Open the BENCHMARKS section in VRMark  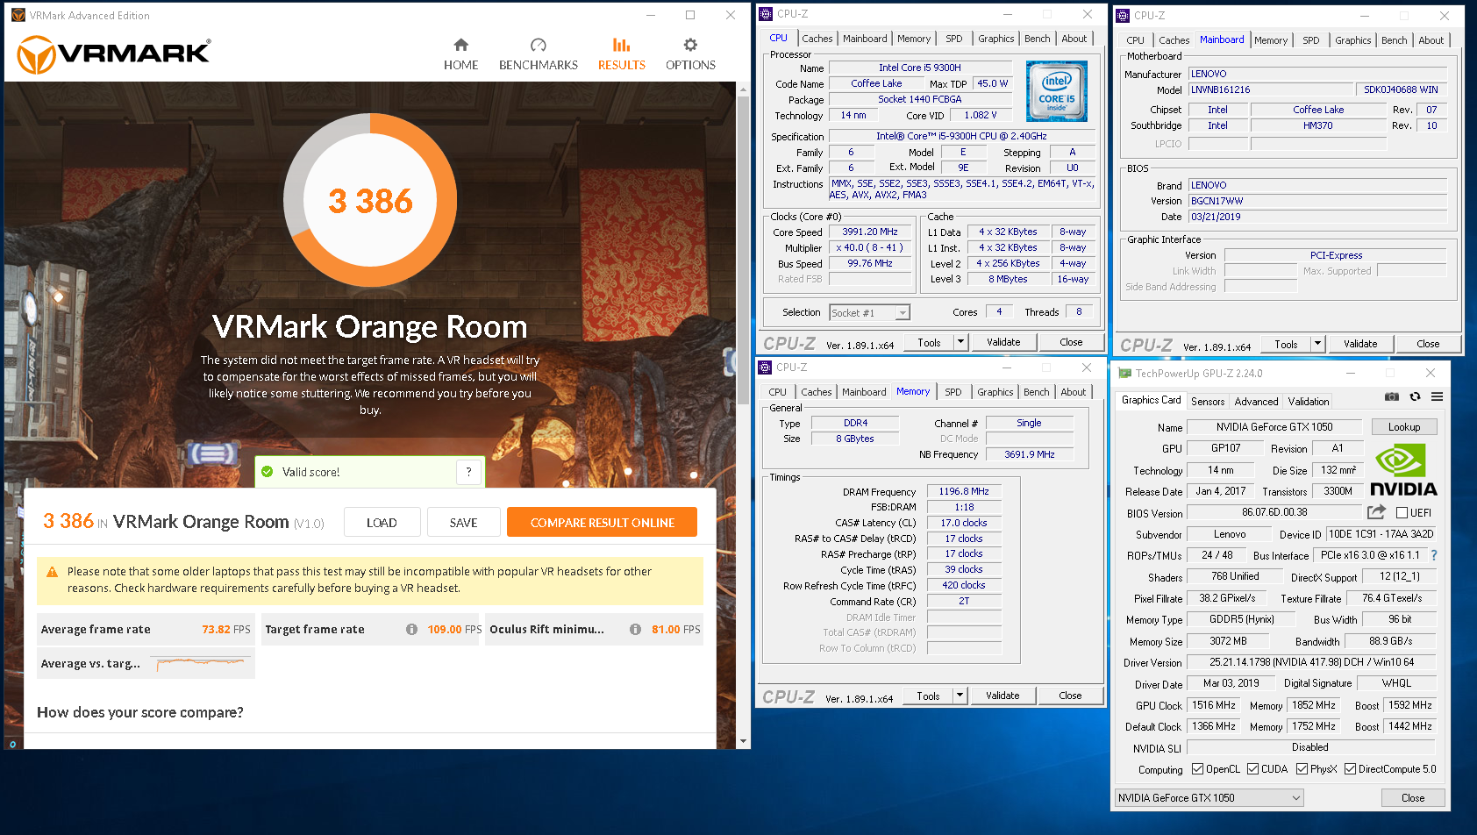[x=538, y=54]
